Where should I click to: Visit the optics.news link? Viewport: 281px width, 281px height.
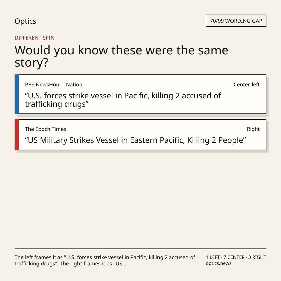[x=219, y=263]
